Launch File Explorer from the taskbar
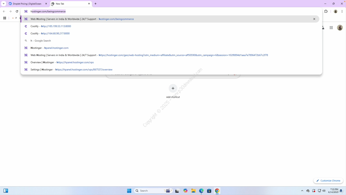Image resolution: width=346 pixels, height=195 pixels. click(x=193, y=191)
